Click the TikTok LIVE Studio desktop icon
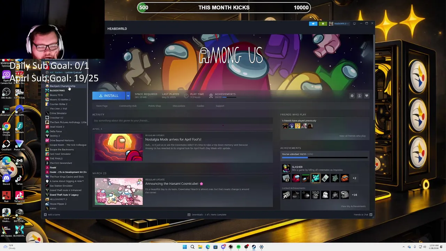The width and height of the screenshot is (446, 251). (x=20, y=198)
